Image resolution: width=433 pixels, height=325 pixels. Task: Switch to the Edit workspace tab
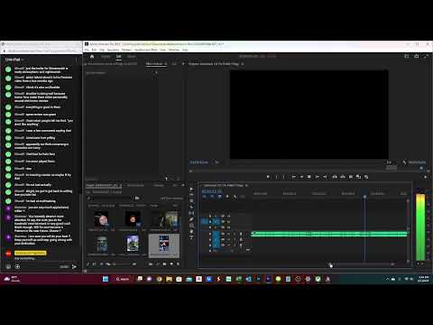point(118,56)
